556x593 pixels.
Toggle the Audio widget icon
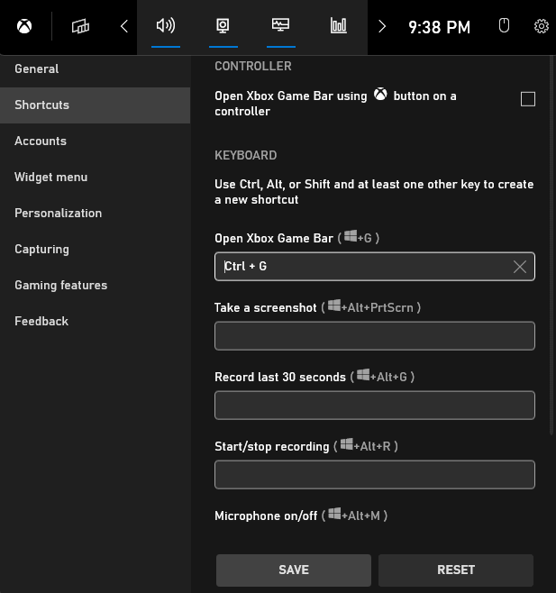point(166,26)
